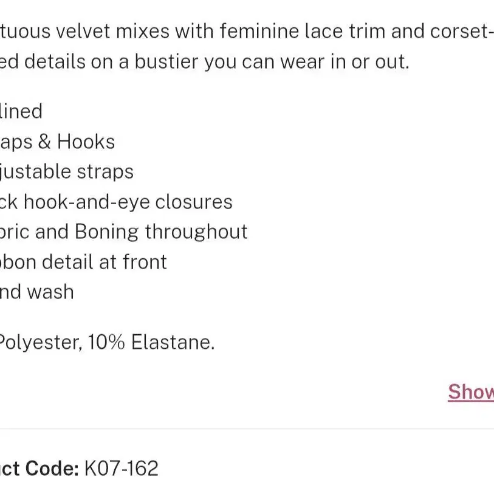Select the "justable straps" feature line
The image size is (494, 494).
click(66, 172)
